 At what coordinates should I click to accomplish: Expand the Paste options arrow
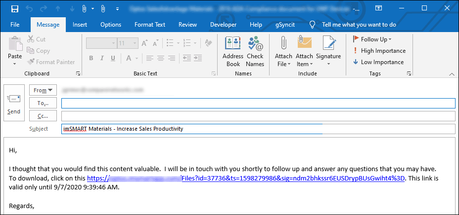coord(15,64)
